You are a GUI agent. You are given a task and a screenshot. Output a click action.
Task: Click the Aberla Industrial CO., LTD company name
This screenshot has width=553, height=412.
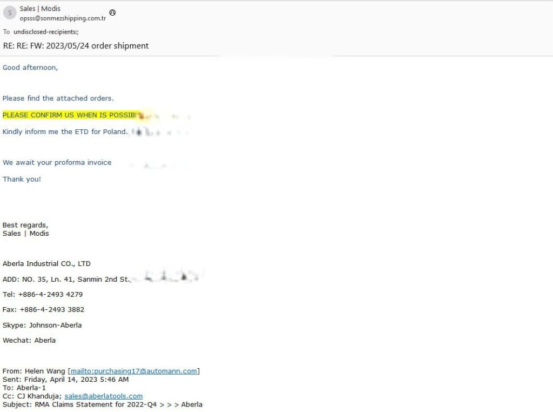(46, 264)
